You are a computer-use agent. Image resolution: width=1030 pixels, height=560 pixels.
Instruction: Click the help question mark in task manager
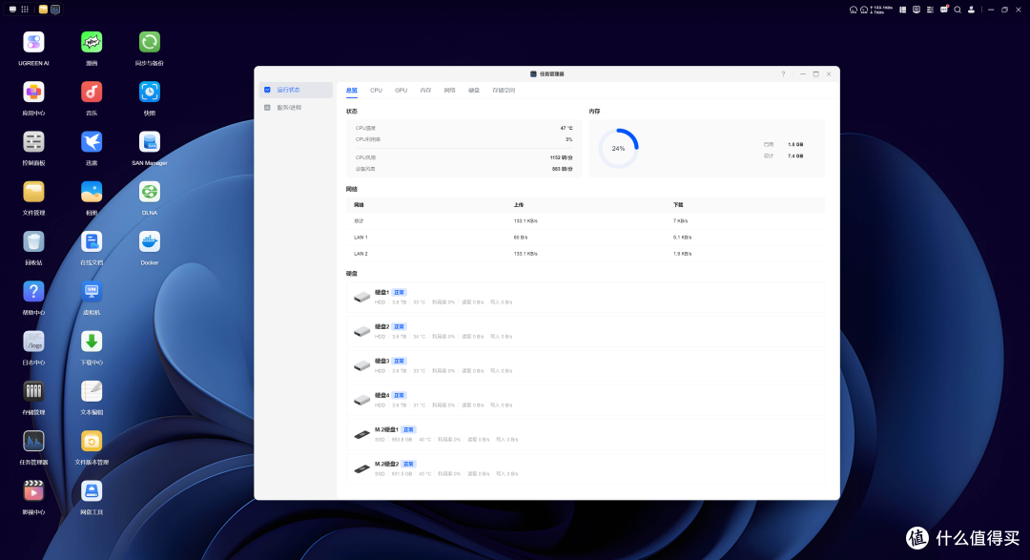tap(783, 74)
